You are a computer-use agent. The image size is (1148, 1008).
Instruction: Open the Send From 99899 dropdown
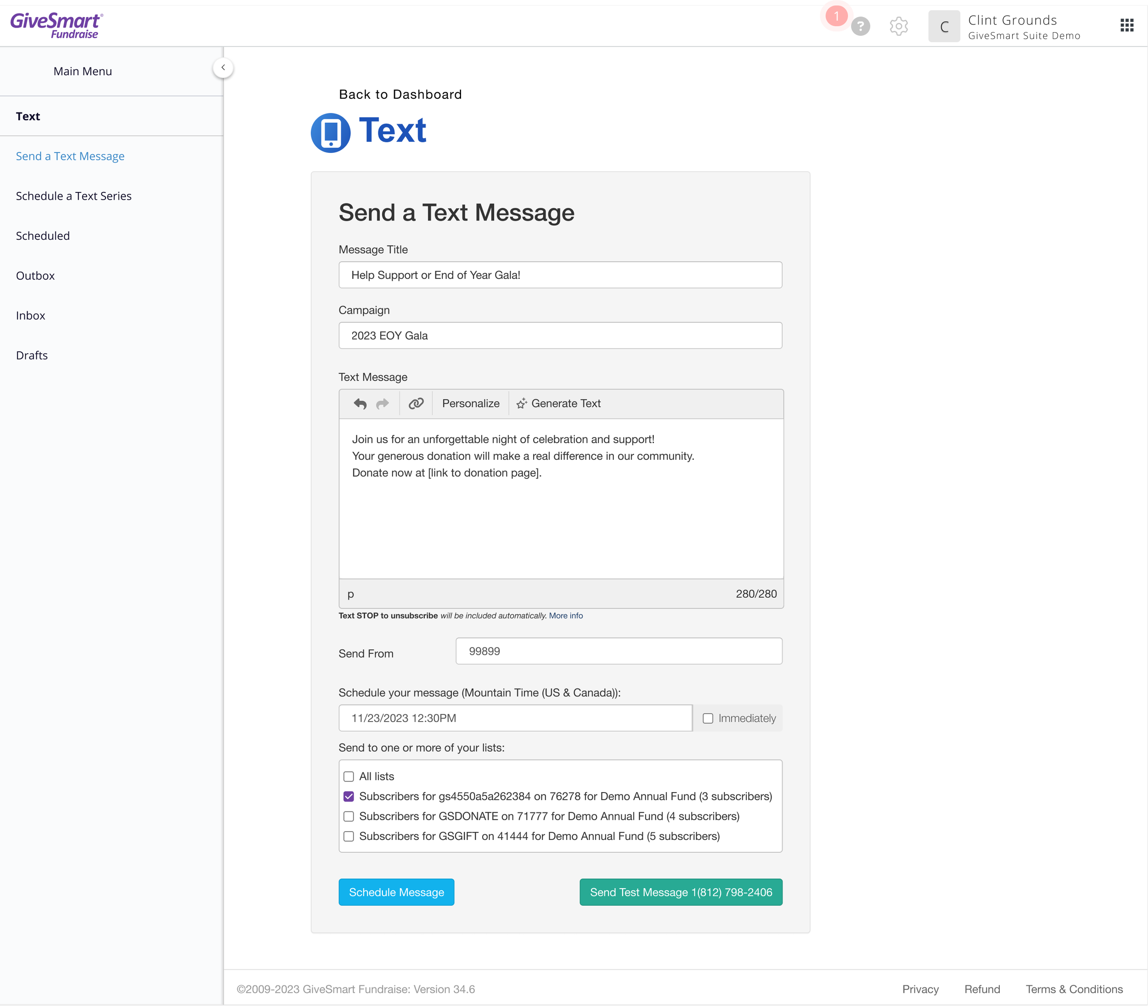[x=619, y=651]
